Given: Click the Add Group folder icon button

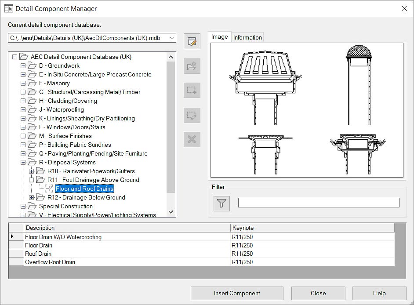Looking at the screenshot, I should click(192, 66).
